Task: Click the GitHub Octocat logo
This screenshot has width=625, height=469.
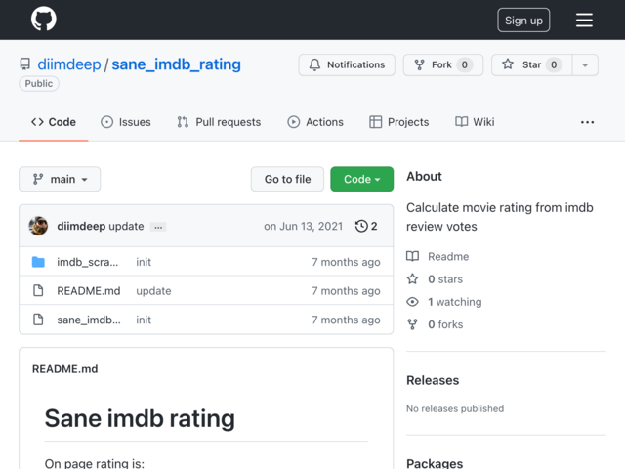Action: click(x=43, y=19)
